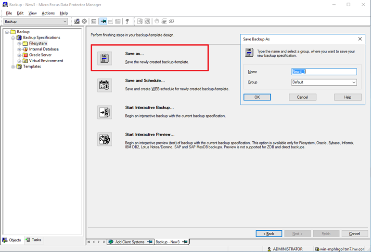This screenshot has height=252, width=371.
Task: Click the question mark help toolbar icon
Action: 127,21
